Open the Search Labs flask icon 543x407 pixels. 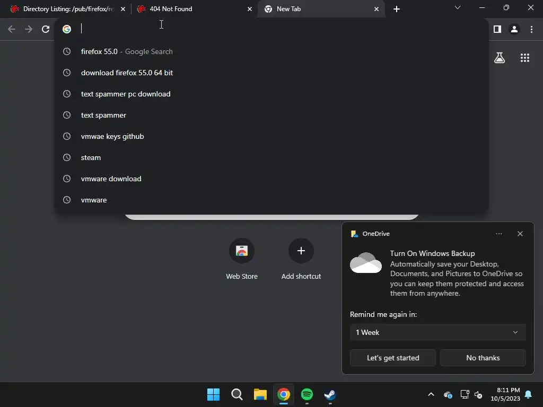pos(500,58)
